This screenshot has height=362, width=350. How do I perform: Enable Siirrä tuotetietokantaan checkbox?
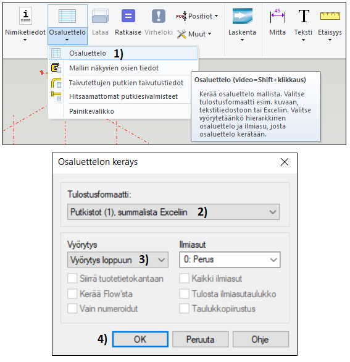pyautogui.click(x=72, y=279)
